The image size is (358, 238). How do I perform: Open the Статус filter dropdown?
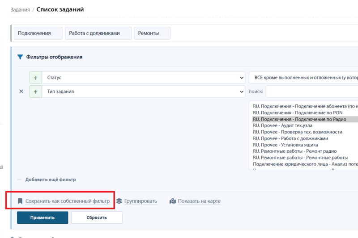143,78
